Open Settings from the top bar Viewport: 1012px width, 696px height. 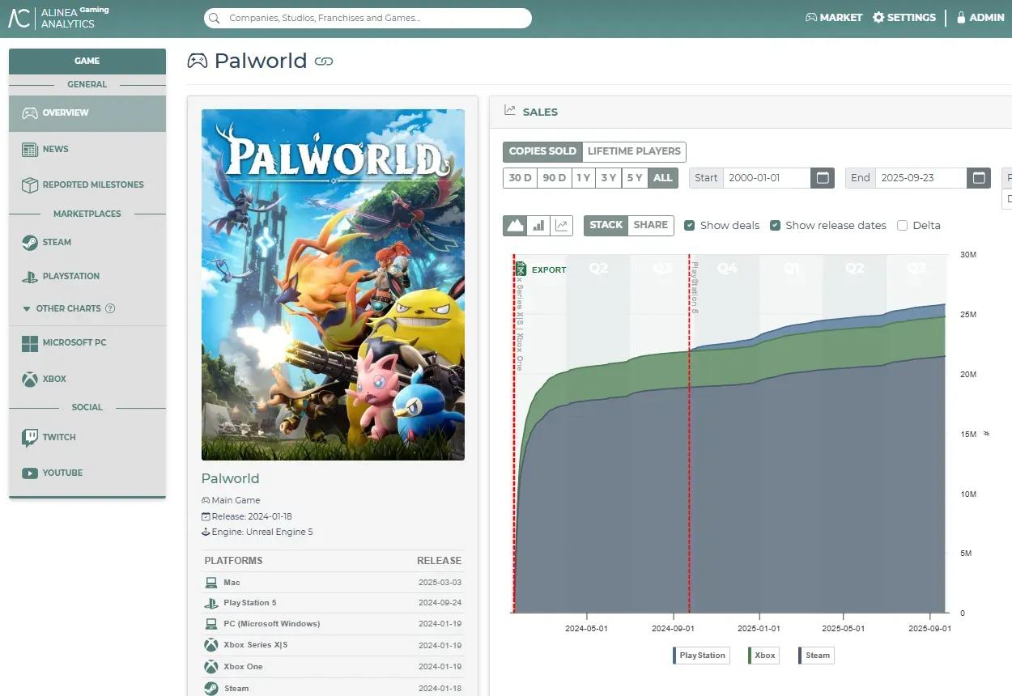coord(904,17)
